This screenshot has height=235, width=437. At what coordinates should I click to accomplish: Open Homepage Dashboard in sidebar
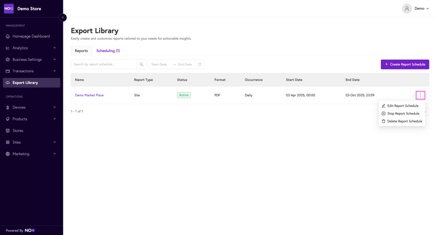(x=31, y=36)
